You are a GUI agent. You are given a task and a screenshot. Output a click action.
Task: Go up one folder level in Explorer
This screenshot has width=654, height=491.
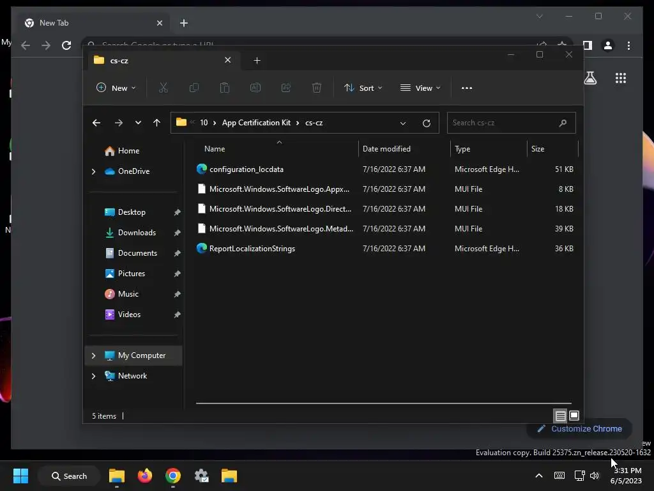pos(157,123)
